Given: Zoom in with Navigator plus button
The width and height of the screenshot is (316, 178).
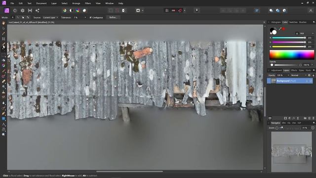Looking at the screenshot, I should (x=313, y=128).
